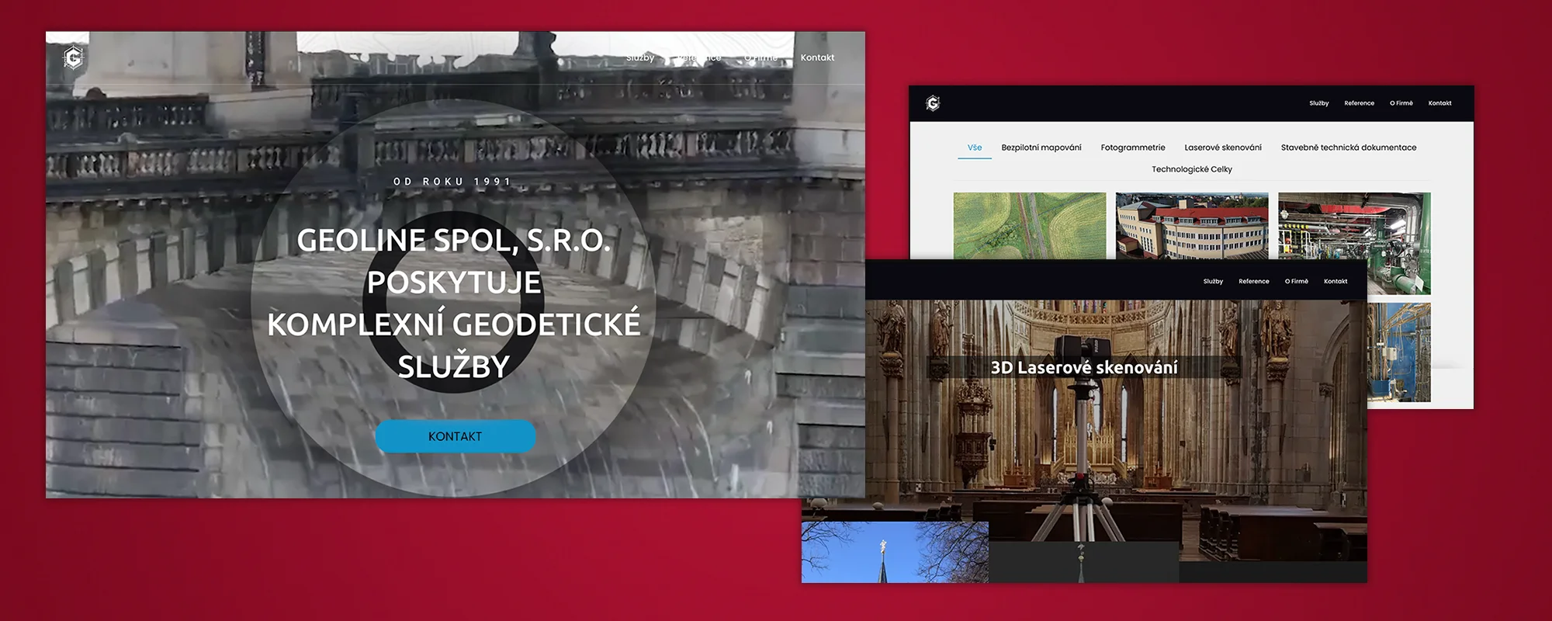Open Reference in the laser scanning page
This screenshot has height=621, width=1552.
(1254, 282)
